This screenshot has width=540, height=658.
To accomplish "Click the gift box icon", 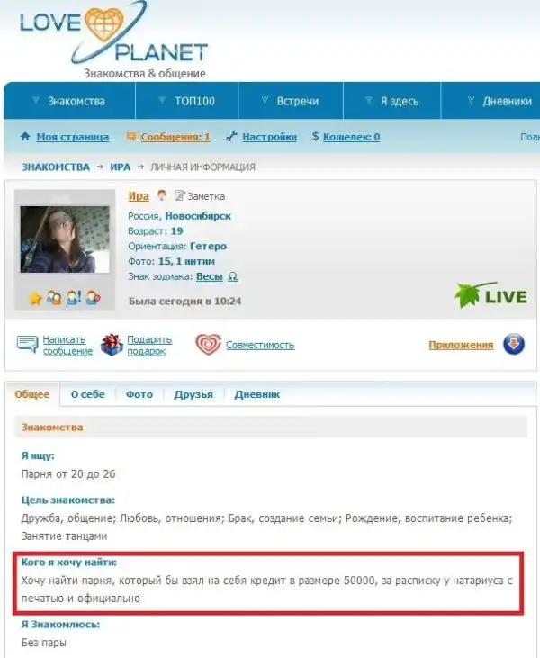I will (112, 345).
